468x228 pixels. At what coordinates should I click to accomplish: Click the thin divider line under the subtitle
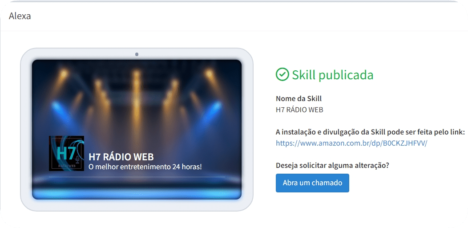click(137, 177)
